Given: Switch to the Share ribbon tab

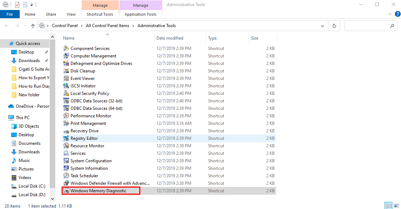Looking at the screenshot, I should [x=51, y=14].
